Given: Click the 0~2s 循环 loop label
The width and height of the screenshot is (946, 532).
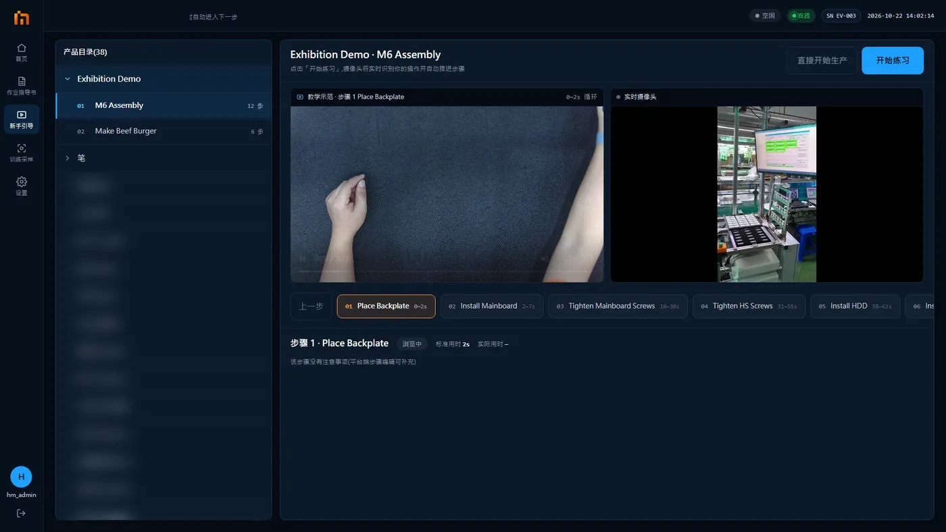Looking at the screenshot, I should pyautogui.click(x=581, y=97).
